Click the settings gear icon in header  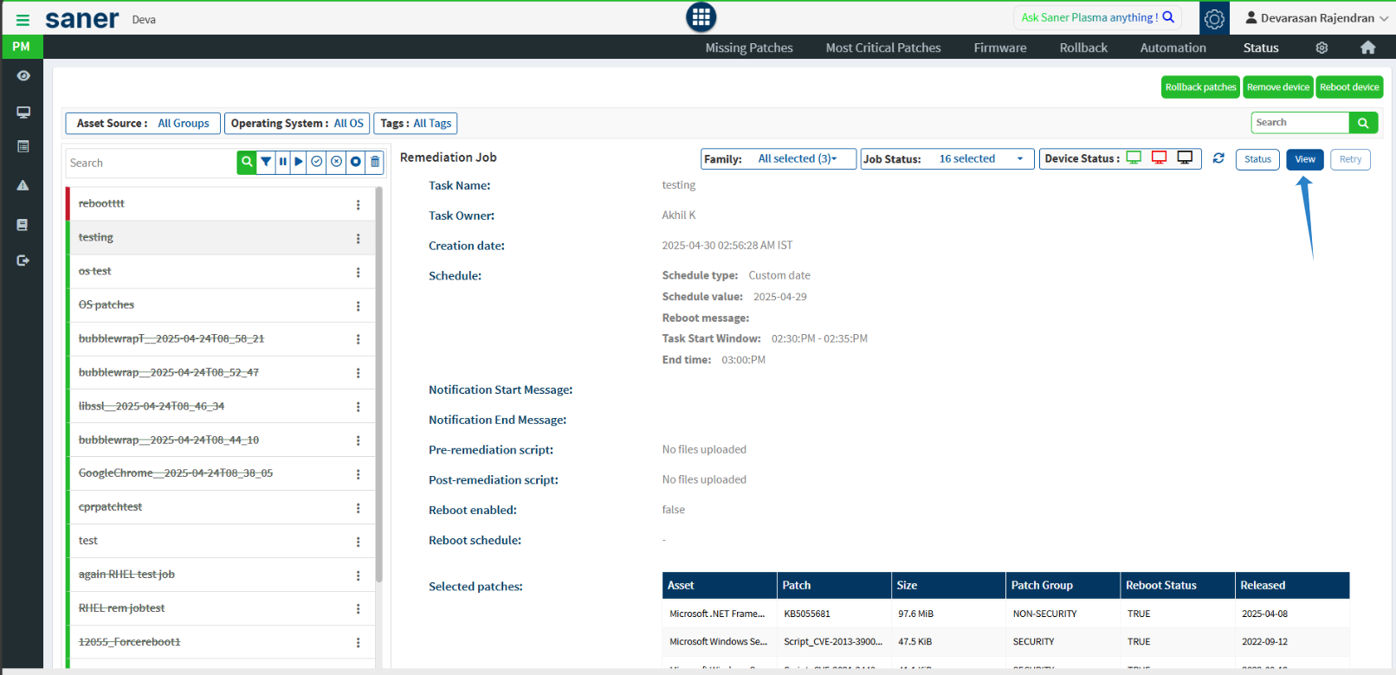tap(1214, 18)
